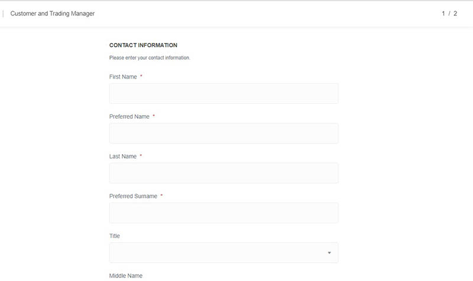Image resolution: width=473 pixels, height=281 pixels.
Task: Click the Title field label
Action: [x=115, y=236]
